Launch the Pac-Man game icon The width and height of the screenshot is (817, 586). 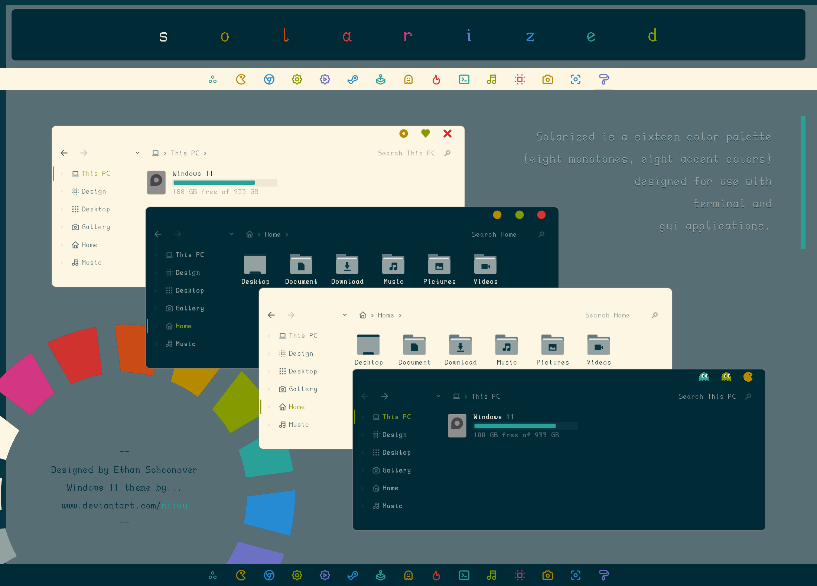(x=241, y=79)
